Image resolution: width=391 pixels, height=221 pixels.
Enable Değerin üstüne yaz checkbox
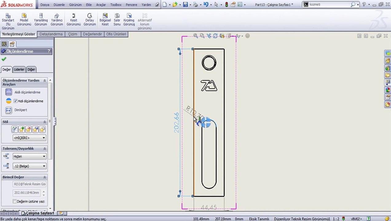click(x=14, y=201)
